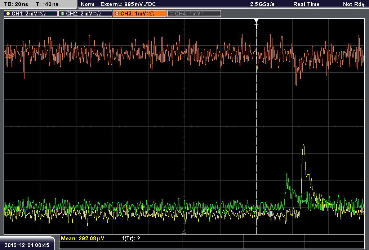The width and height of the screenshot is (369, 250).
Task: Click the Not Rdy. status indicator
Action: (354, 4)
